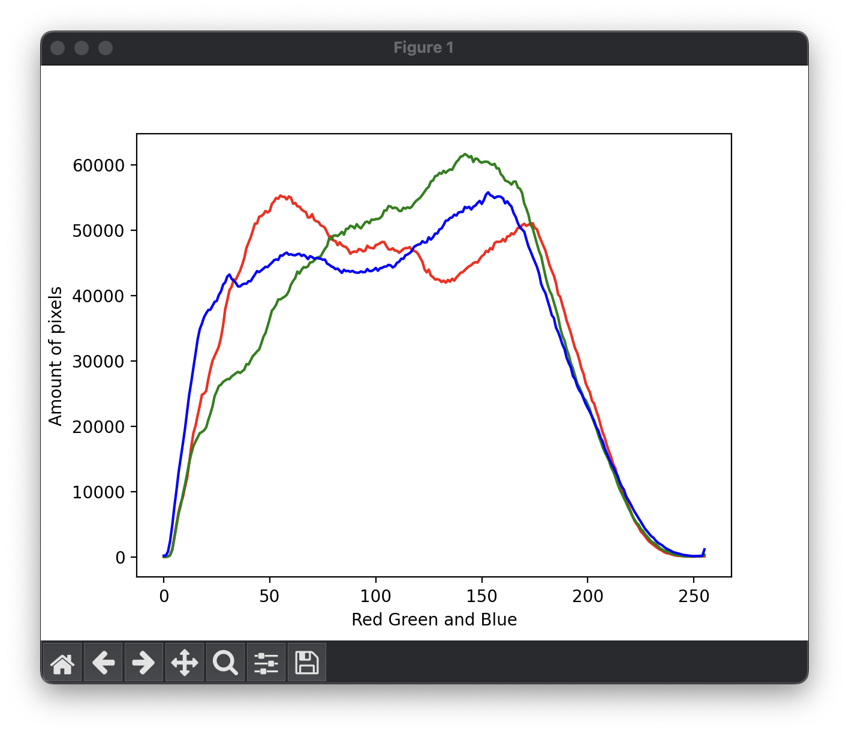This screenshot has height=734, width=849.
Task: Click the blue curve's peak near 155
Action: [488, 192]
